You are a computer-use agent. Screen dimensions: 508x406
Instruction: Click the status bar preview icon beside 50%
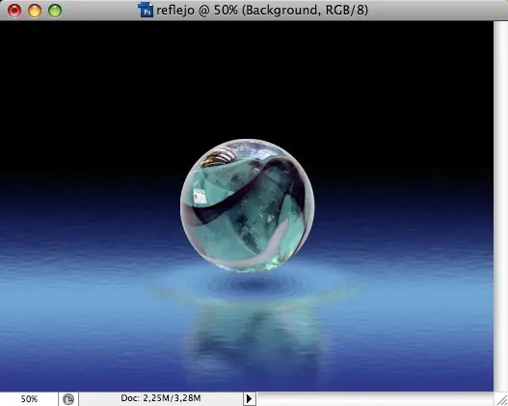pyautogui.click(x=68, y=399)
